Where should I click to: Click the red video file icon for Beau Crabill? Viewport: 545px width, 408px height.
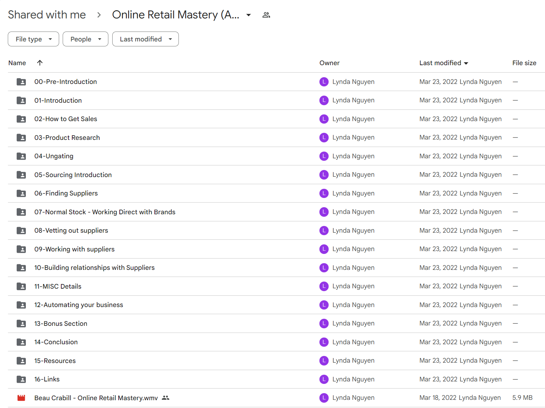(21, 398)
